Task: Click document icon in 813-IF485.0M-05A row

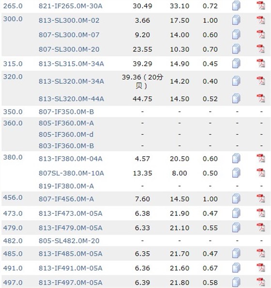Action: click(236, 253)
